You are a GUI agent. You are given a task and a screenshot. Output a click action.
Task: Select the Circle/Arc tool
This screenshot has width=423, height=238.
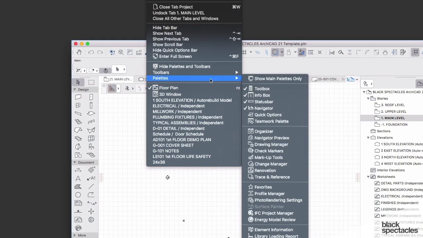78,195
